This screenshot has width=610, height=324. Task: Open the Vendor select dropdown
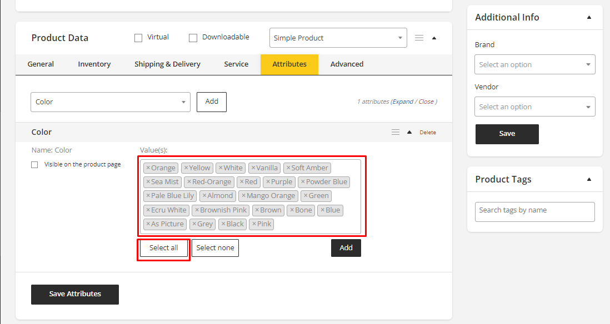click(534, 107)
